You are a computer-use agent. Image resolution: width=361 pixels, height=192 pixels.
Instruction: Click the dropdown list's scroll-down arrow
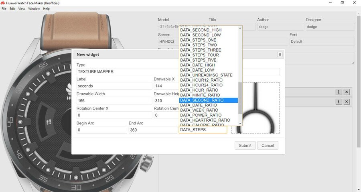coord(240,123)
